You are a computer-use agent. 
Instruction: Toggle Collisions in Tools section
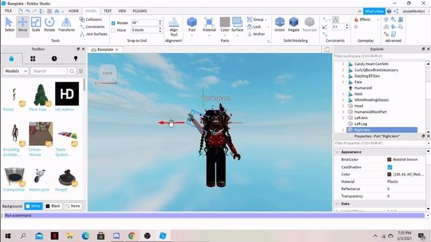(x=91, y=19)
